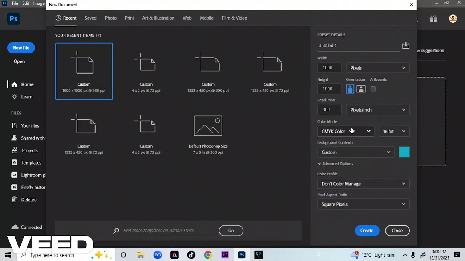Click the Photoshop Ps logo icon
The height and width of the screenshot is (261, 465).
[13, 19]
